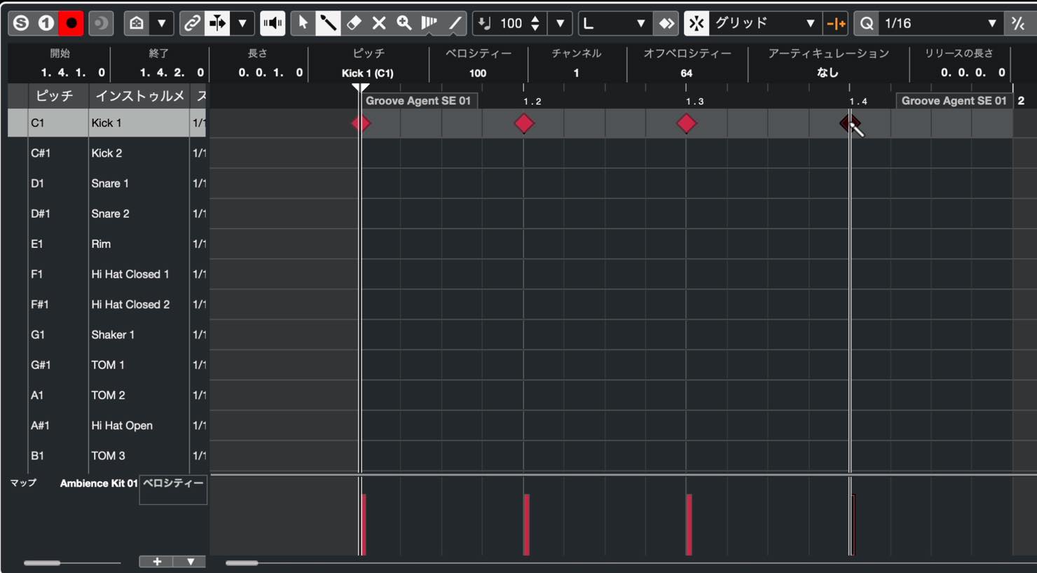The width and height of the screenshot is (1037, 573).
Task: Select the Line tool
Action: tap(455, 23)
